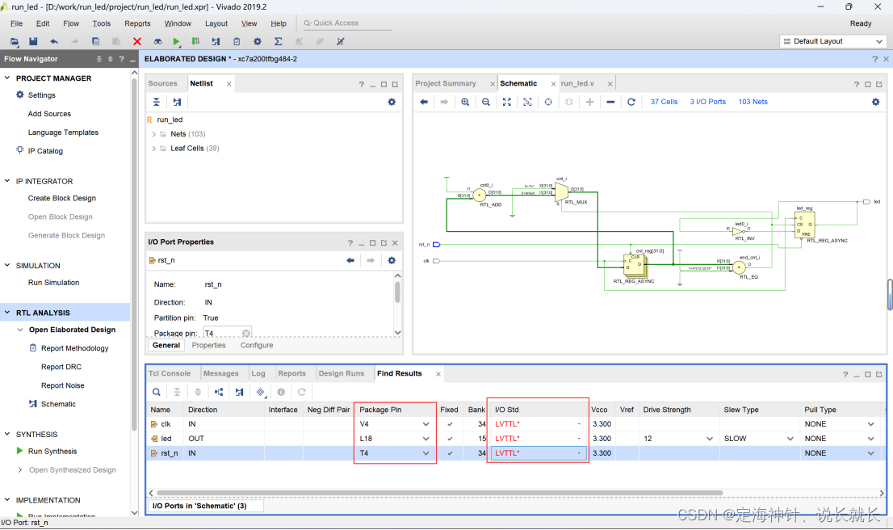Image resolution: width=893 pixels, height=530 pixels.
Task: Click the Quick Access search field
Action: pyautogui.click(x=347, y=23)
